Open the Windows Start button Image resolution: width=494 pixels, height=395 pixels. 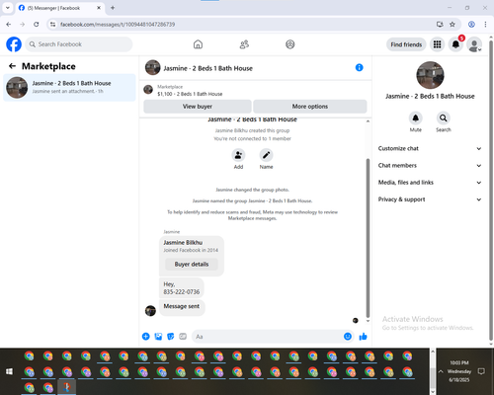(x=9, y=371)
